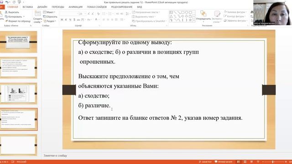Select the first slide thumbnail with title

(18, 42)
